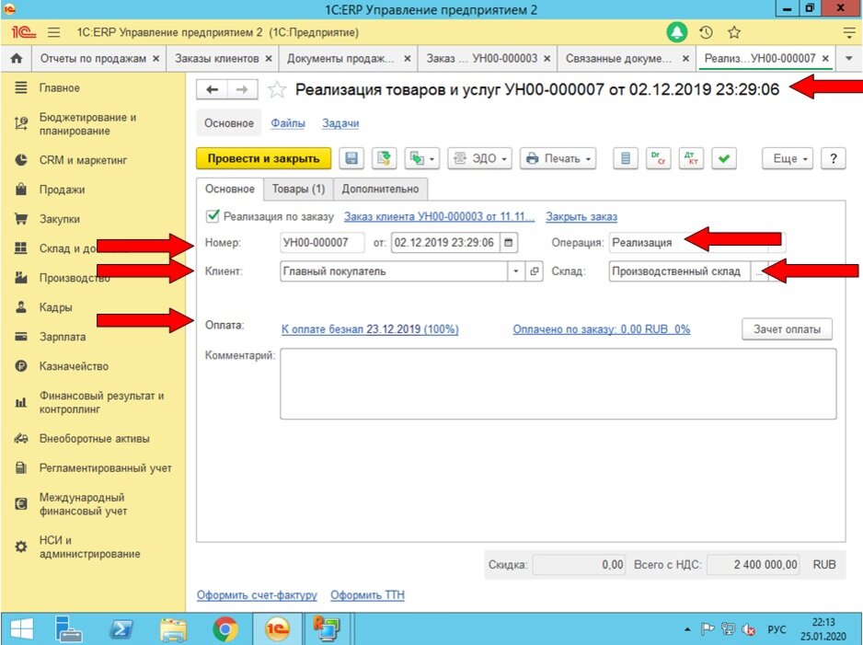Show hidden system tray icons
This screenshot has width=863, height=645.
pyautogui.click(x=687, y=629)
